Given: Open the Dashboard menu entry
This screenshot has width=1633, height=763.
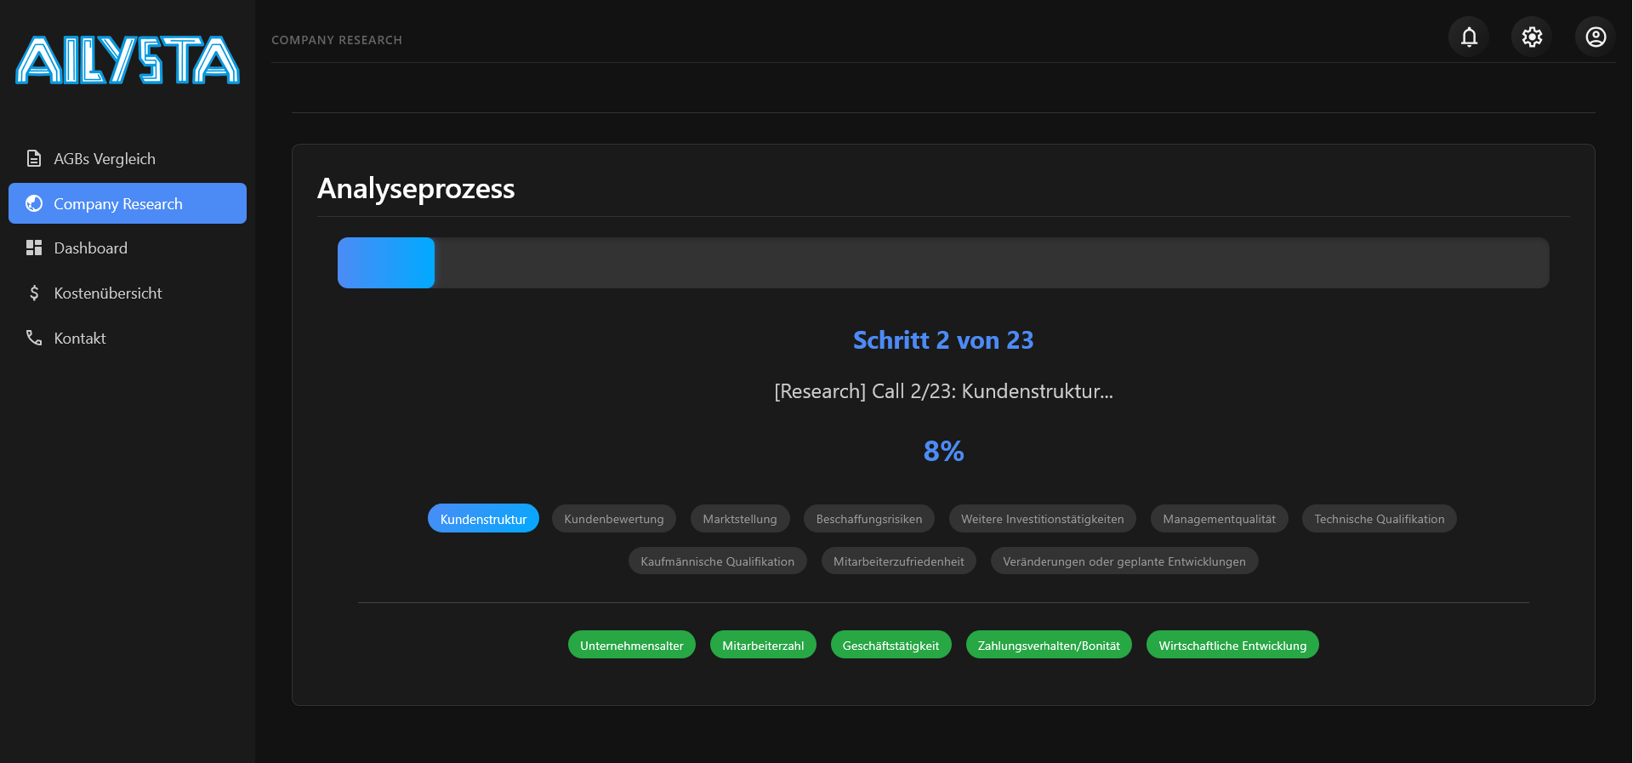Looking at the screenshot, I should tap(91, 248).
